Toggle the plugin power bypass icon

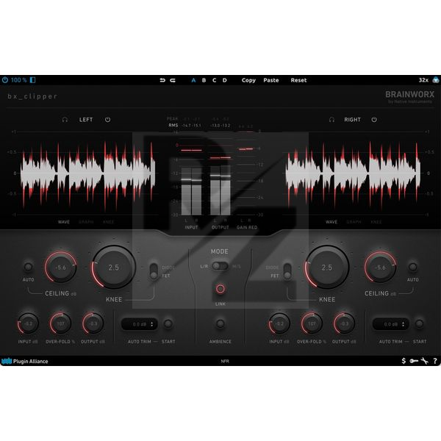5,80
